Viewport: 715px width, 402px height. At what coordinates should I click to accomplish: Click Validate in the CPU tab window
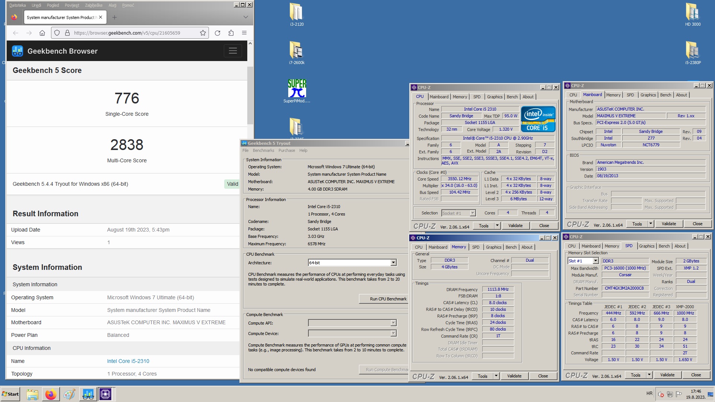(x=515, y=226)
